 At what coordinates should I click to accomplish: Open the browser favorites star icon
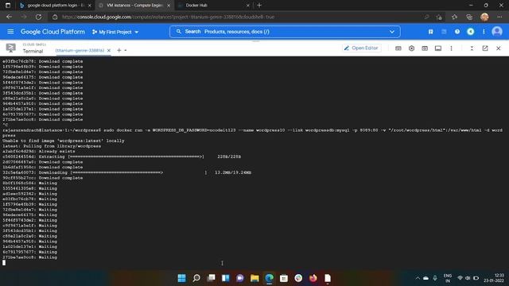[x=454, y=17]
